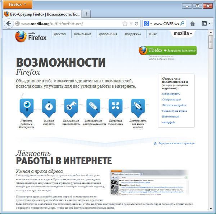Select the 'Высокая скорость' stopwatch icon

pyautogui.click(x=49, y=106)
